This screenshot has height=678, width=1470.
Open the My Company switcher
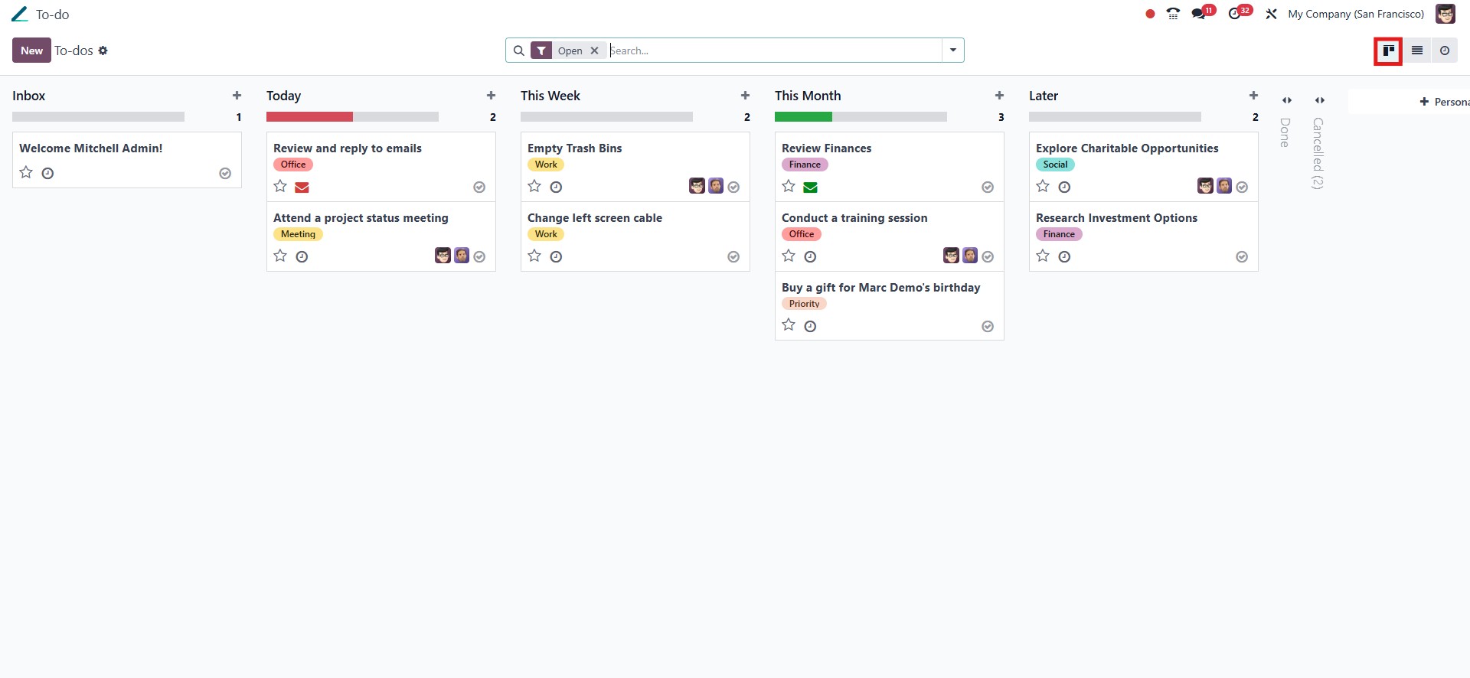click(x=1356, y=14)
